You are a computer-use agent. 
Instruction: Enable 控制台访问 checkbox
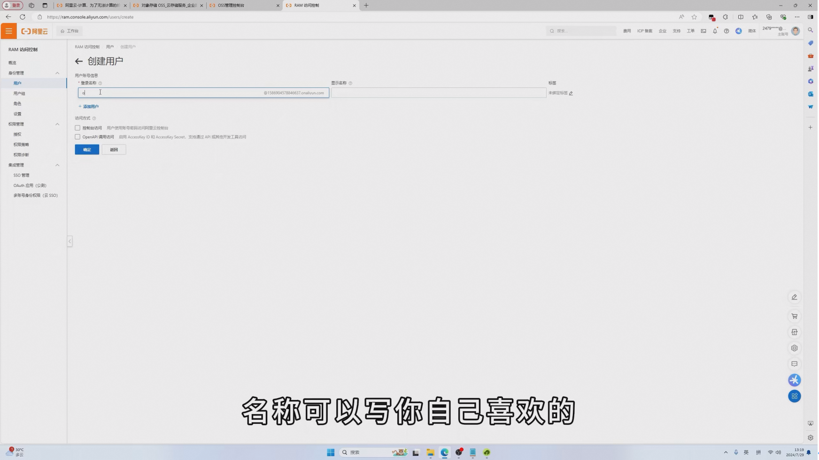tap(77, 128)
